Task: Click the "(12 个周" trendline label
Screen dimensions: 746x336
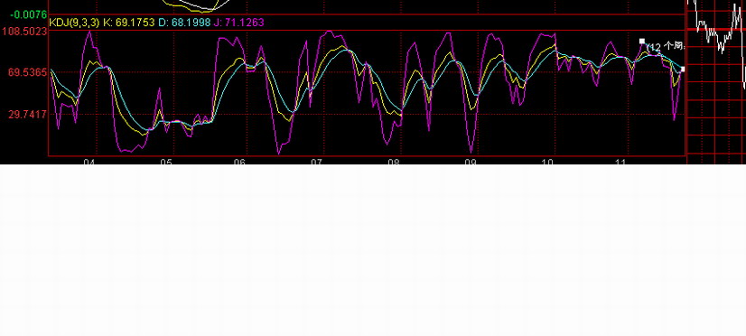Action: (x=666, y=47)
